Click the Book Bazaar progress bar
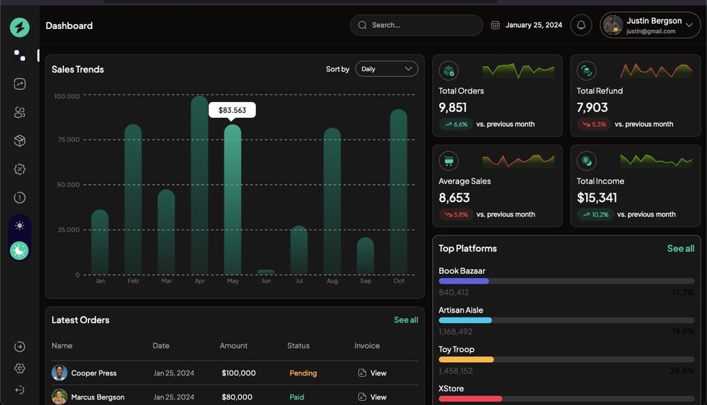The height and width of the screenshot is (405, 707). (566, 281)
